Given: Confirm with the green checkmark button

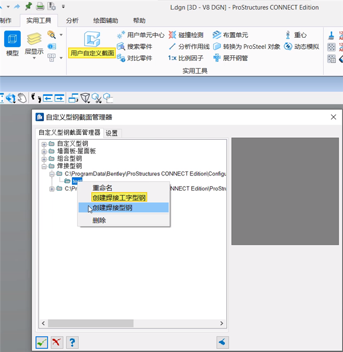Looking at the screenshot, I should [x=42, y=342].
